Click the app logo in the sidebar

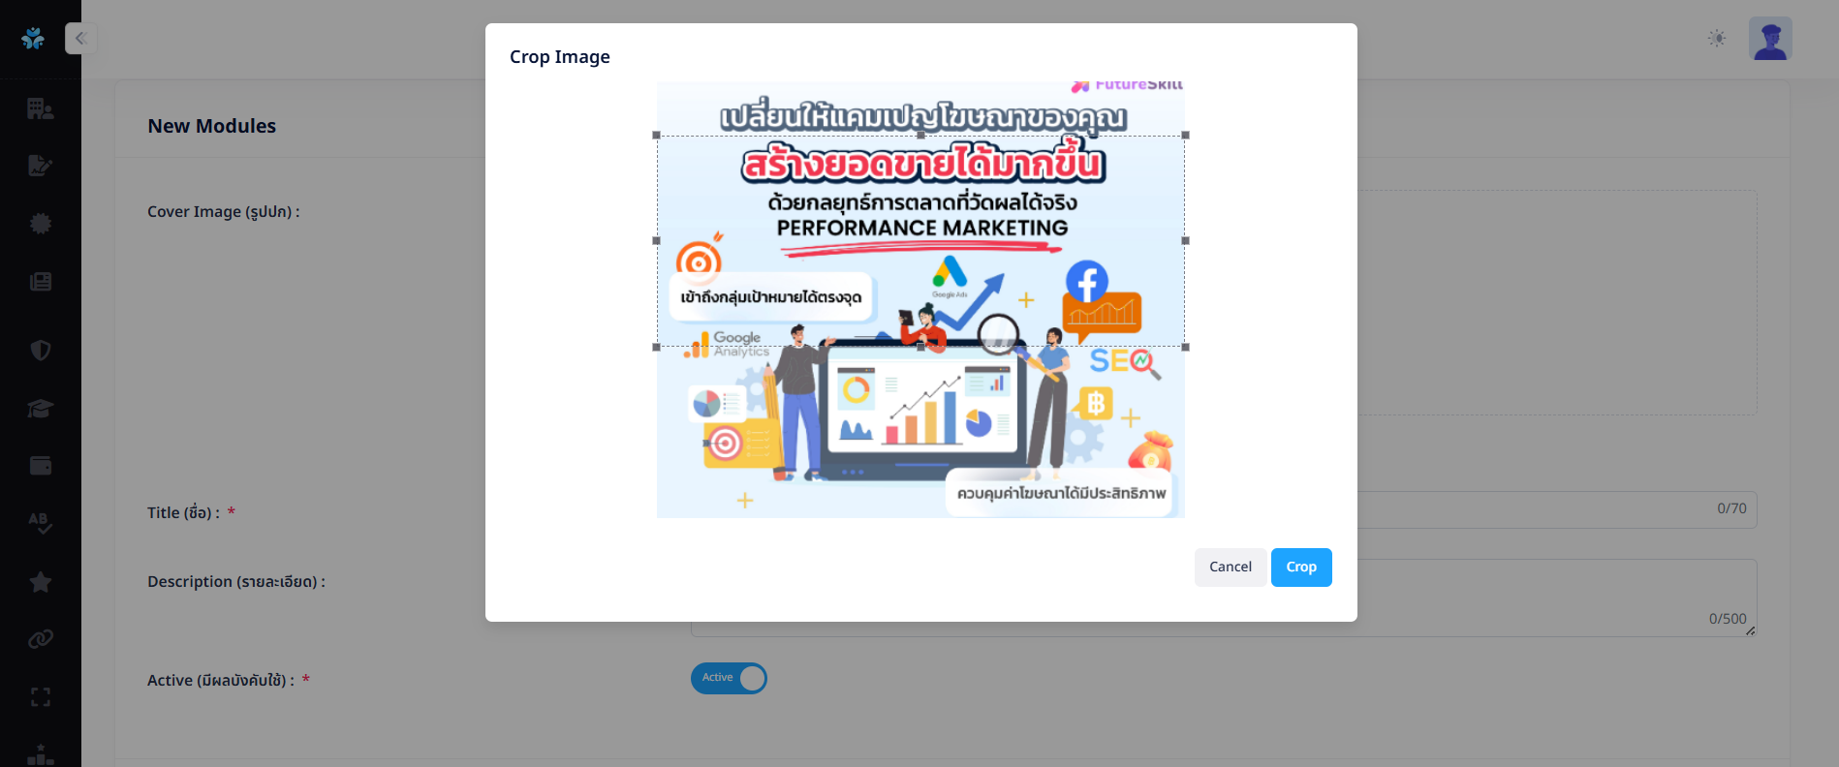tap(33, 39)
